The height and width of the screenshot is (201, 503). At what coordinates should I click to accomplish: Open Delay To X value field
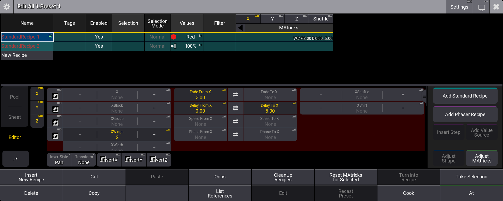coord(270,108)
